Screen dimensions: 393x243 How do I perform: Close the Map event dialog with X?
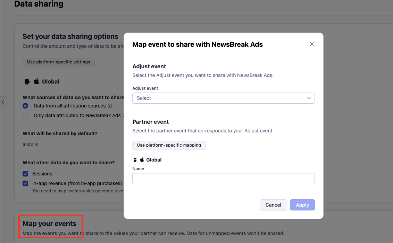point(312,44)
